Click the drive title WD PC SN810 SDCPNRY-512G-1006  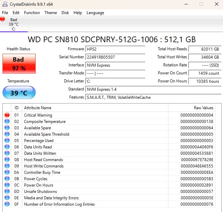[x=112, y=40]
